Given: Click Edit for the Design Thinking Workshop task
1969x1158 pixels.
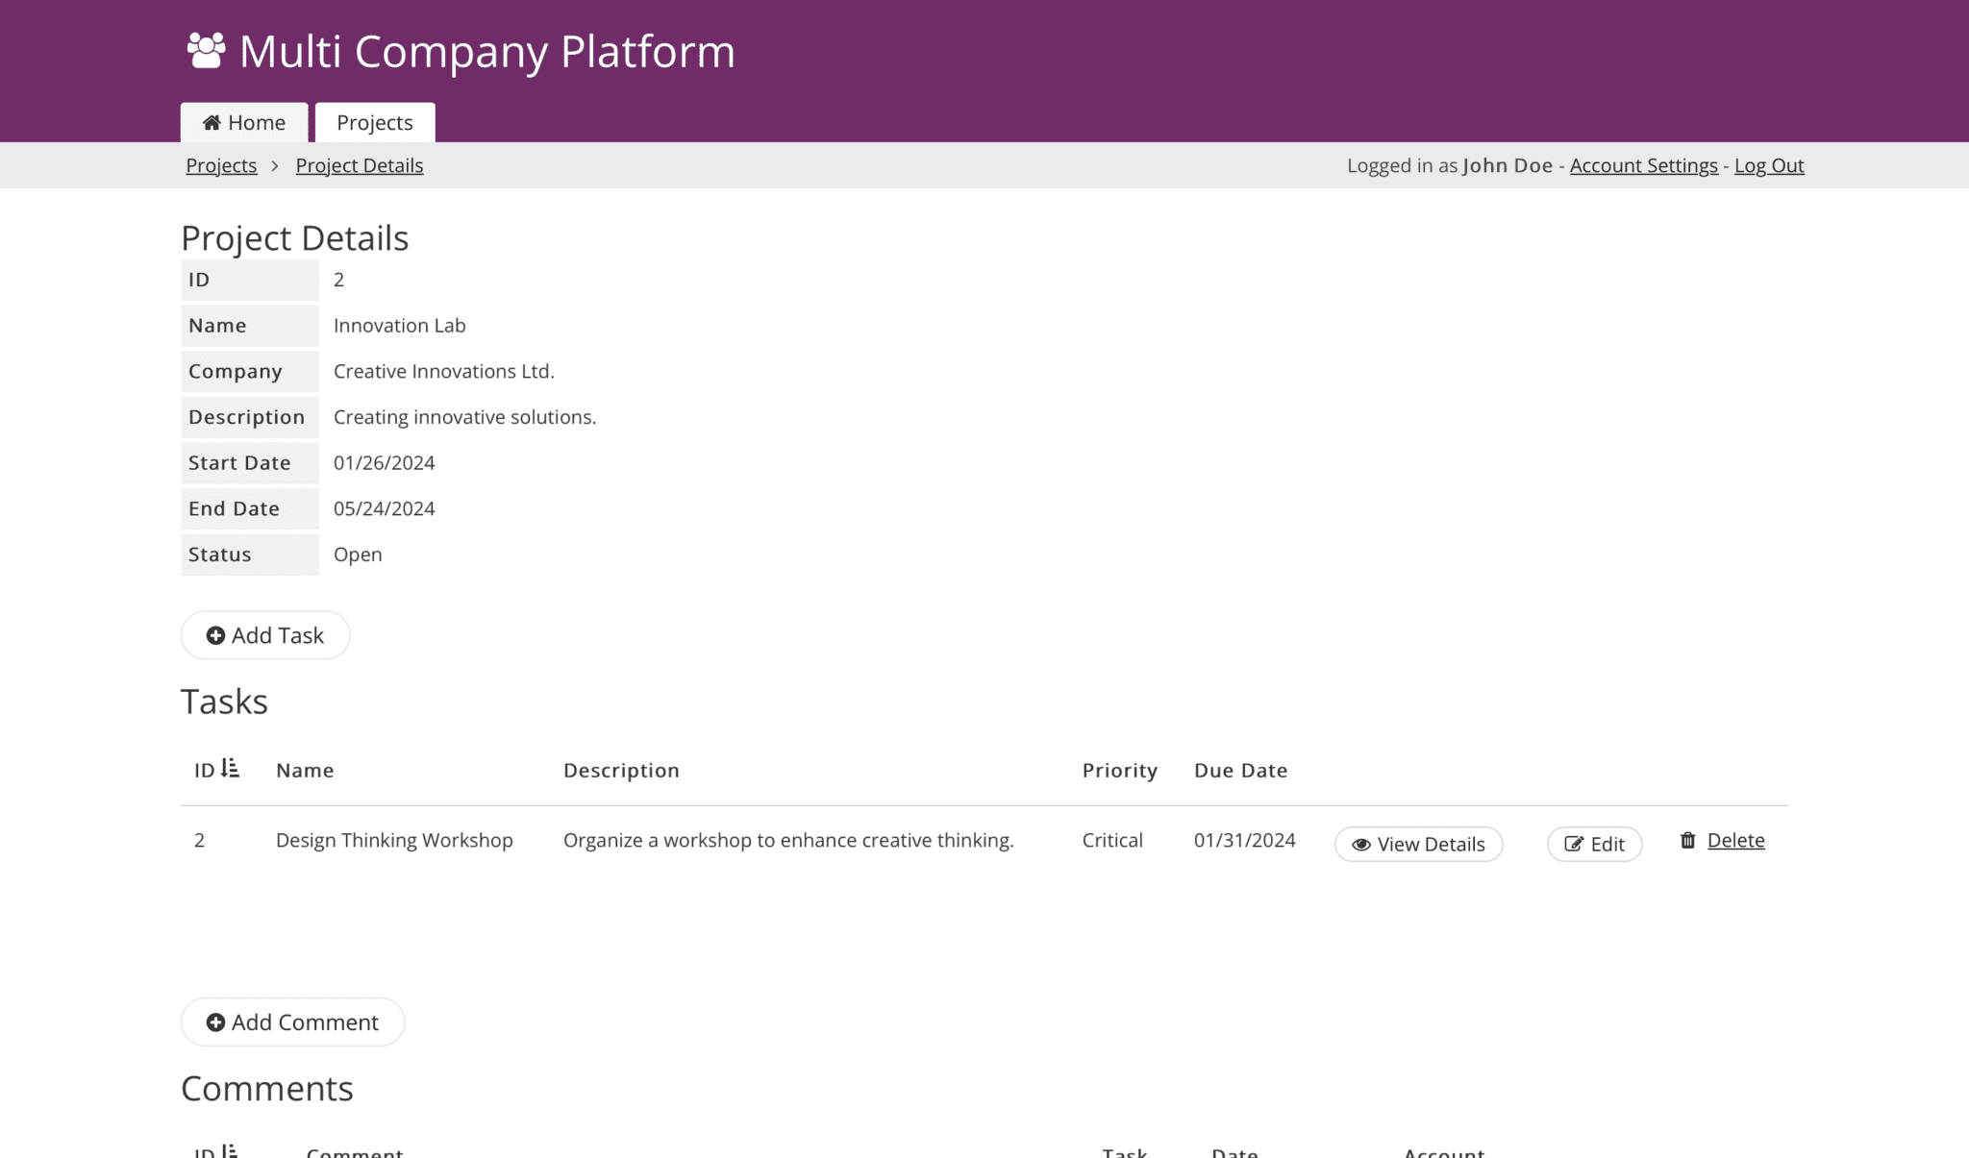Looking at the screenshot, I should click(x=1594, y=844).
